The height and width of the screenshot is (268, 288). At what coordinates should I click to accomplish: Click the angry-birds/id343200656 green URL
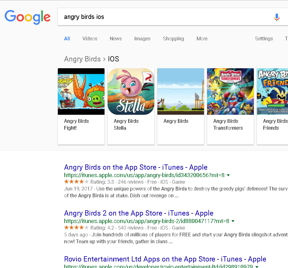(144, 175)
